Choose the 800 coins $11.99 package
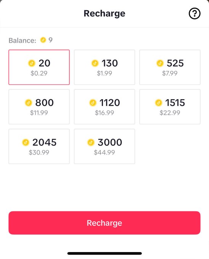The height and width of the screenshot is (259, 209). tap(39, 107)
